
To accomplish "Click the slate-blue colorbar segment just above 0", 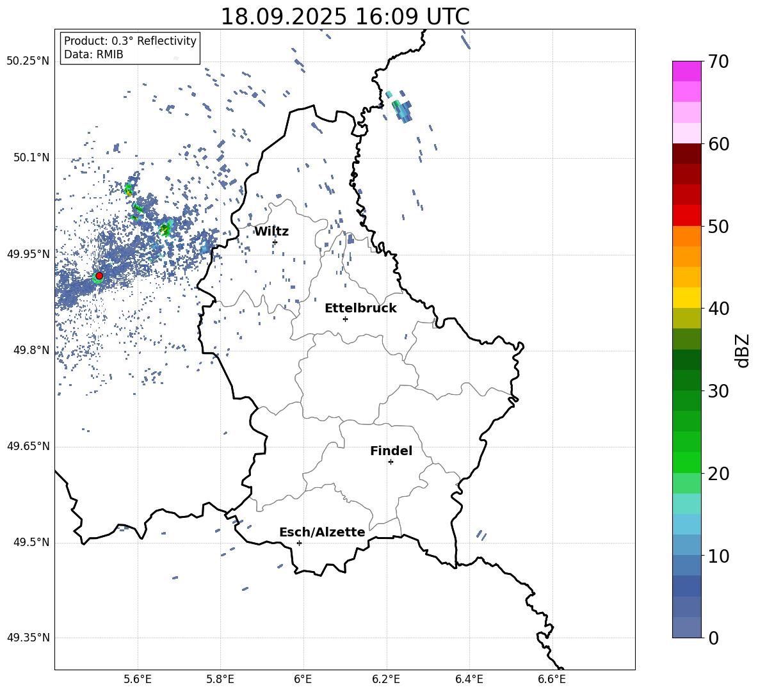I will pyautogui.click(x=687, y=627).
